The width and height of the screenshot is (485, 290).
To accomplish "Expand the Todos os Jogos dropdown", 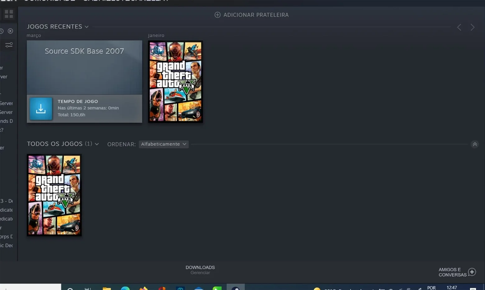I will 97,144.
